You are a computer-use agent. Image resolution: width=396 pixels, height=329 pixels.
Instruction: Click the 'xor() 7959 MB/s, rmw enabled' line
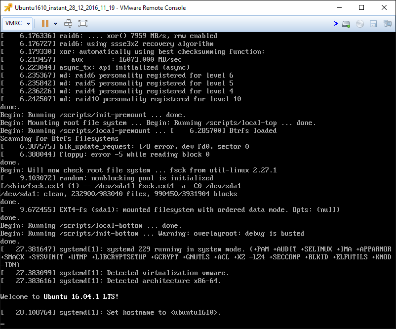point(109,36)
